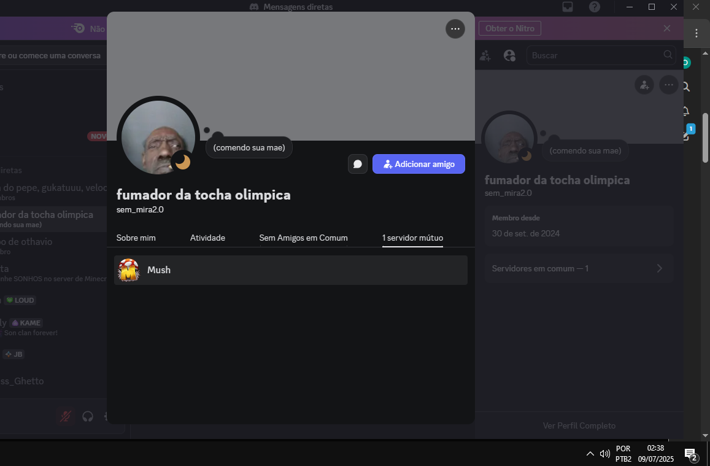The width and height of the screenshot is (710, 466).
Task: Switch to Sobre mim tab
Action: pyautogui.click(x=136, y=238)
